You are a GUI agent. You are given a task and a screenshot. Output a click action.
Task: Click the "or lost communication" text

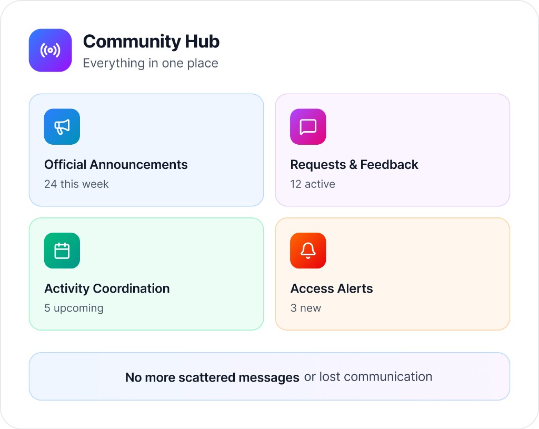[x=368, y=377]
